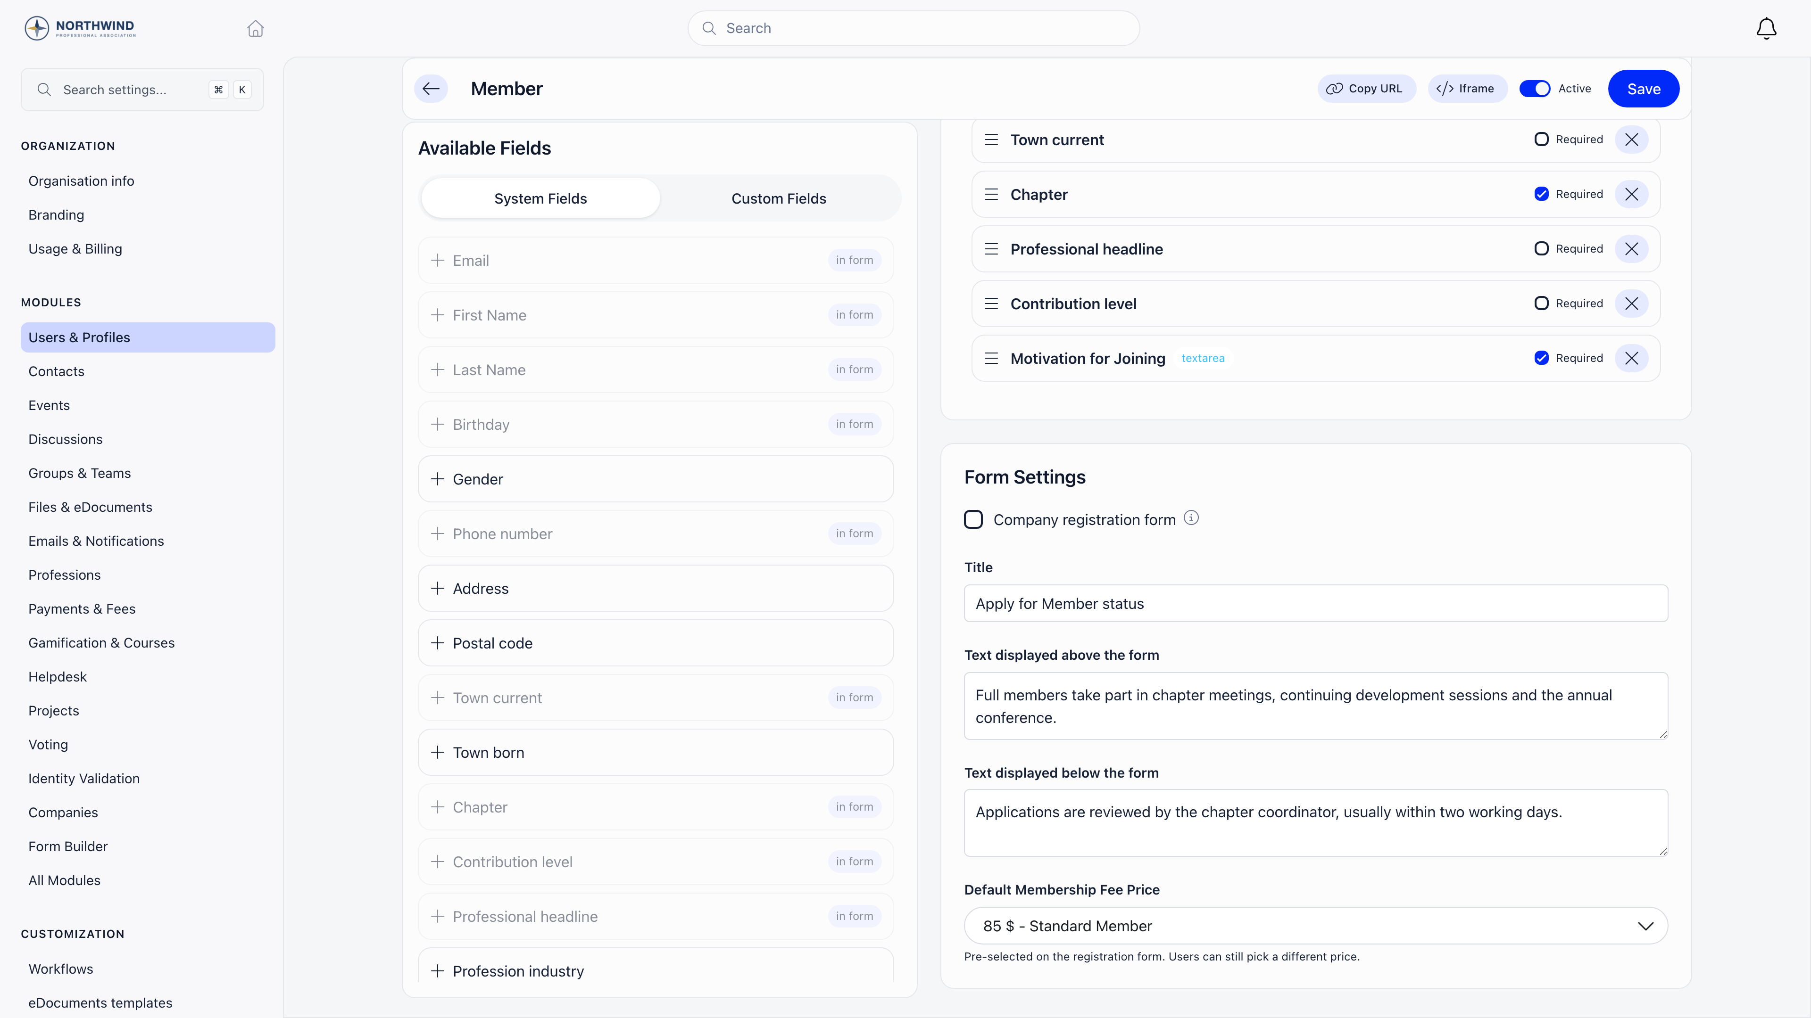Click the search magnifier in settings search
1811x1018 pixels.
click(x=44, y=89)
